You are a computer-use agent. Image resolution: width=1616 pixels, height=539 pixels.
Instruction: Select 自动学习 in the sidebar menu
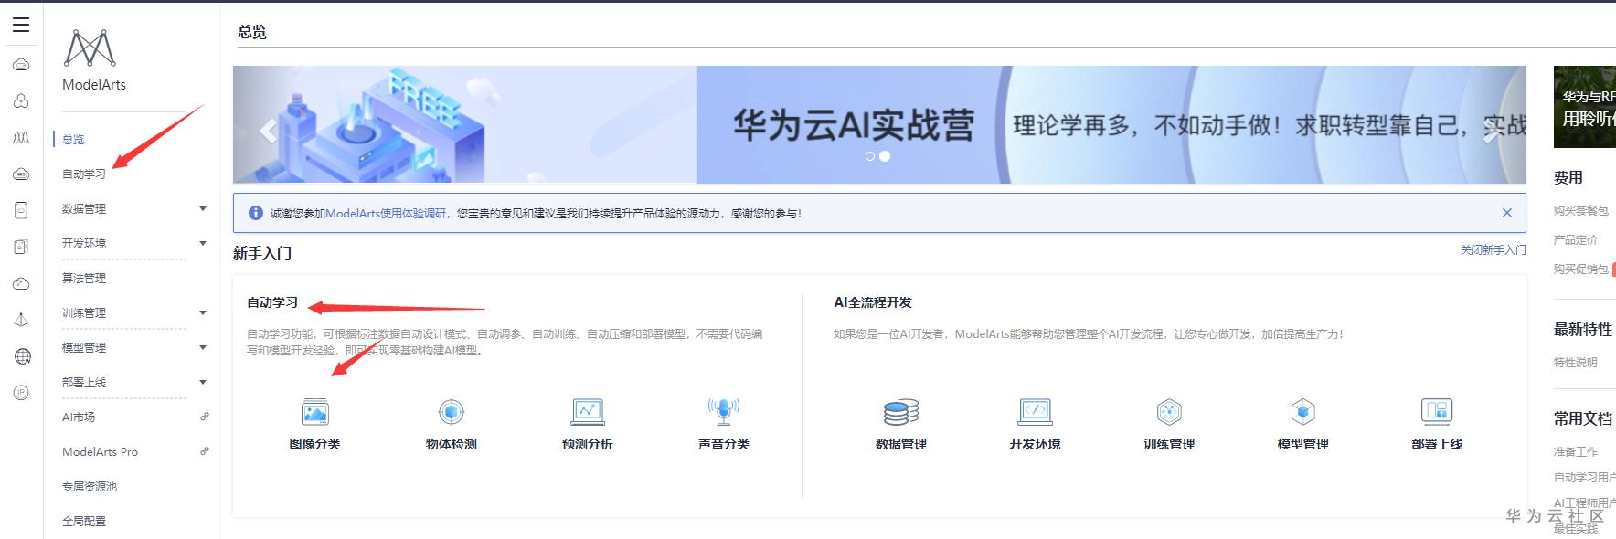pyautogui.click(x=84, y=174)
